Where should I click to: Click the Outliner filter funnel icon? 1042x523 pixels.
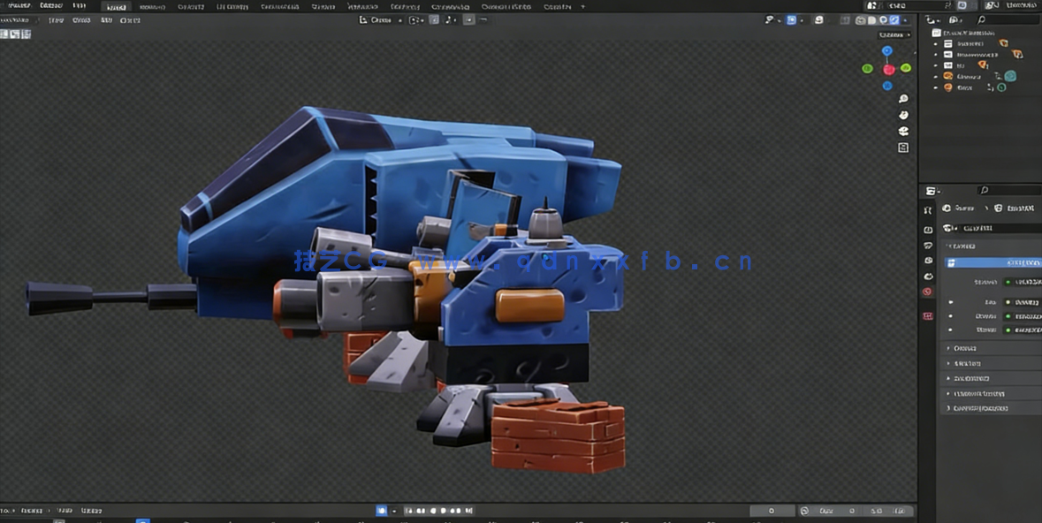[x=954, y=19]
